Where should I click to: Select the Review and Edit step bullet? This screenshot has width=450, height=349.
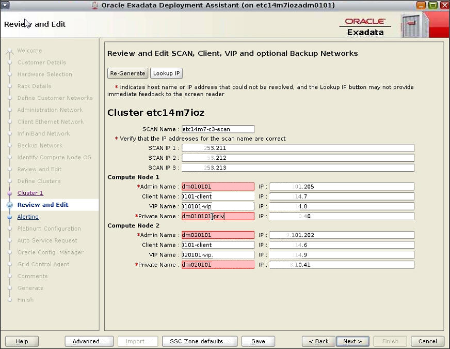point(10,205)
